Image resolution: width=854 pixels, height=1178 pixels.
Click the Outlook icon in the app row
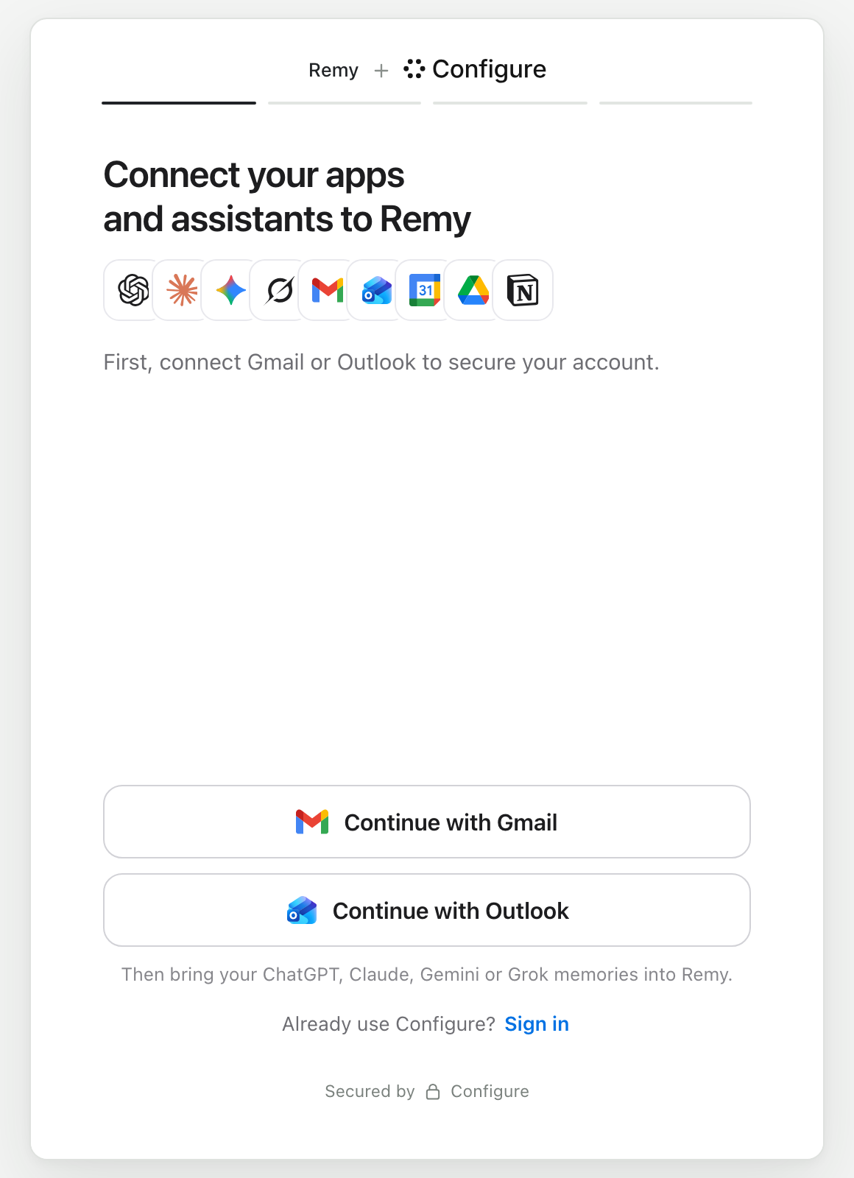tap(377, 290)
